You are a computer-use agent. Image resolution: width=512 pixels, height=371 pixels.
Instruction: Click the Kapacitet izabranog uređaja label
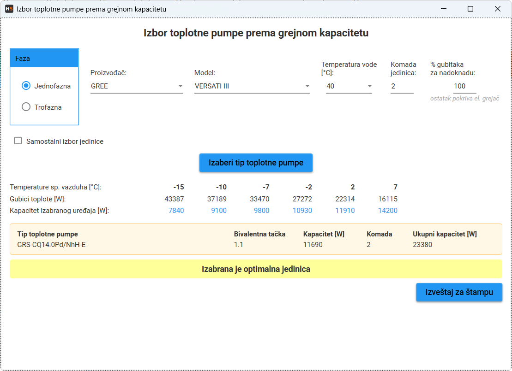(60, 211)
